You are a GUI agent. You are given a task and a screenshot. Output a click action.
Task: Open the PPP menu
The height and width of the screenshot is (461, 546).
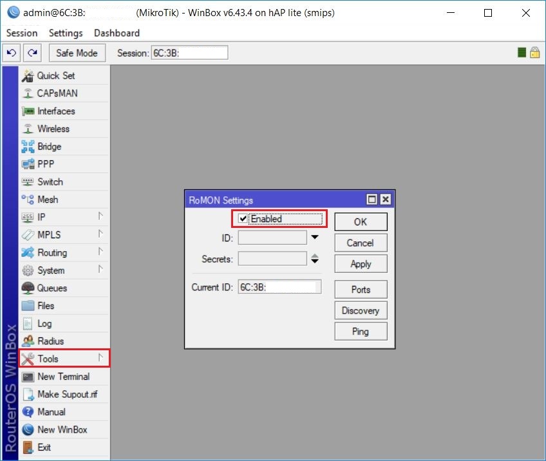64,164
